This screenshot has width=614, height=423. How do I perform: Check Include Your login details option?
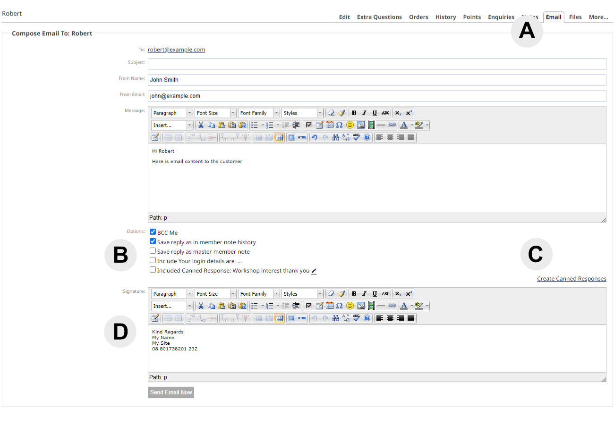coord(153,260)
